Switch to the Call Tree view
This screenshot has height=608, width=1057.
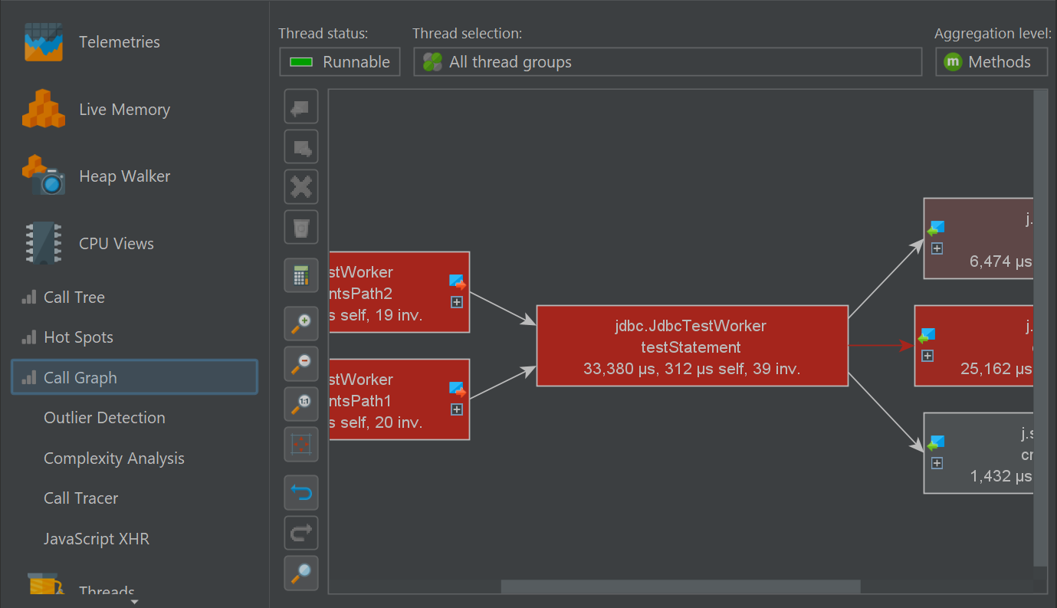point(74,297)
